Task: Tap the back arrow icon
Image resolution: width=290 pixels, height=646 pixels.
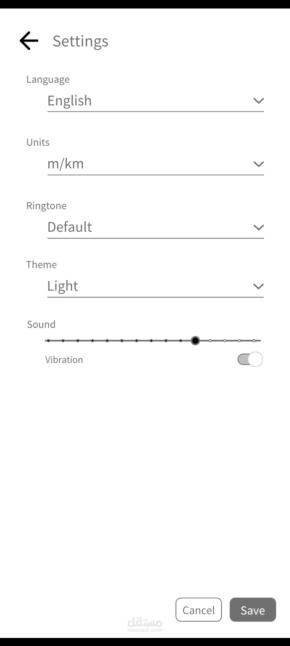Action: [x=29, y=41]
